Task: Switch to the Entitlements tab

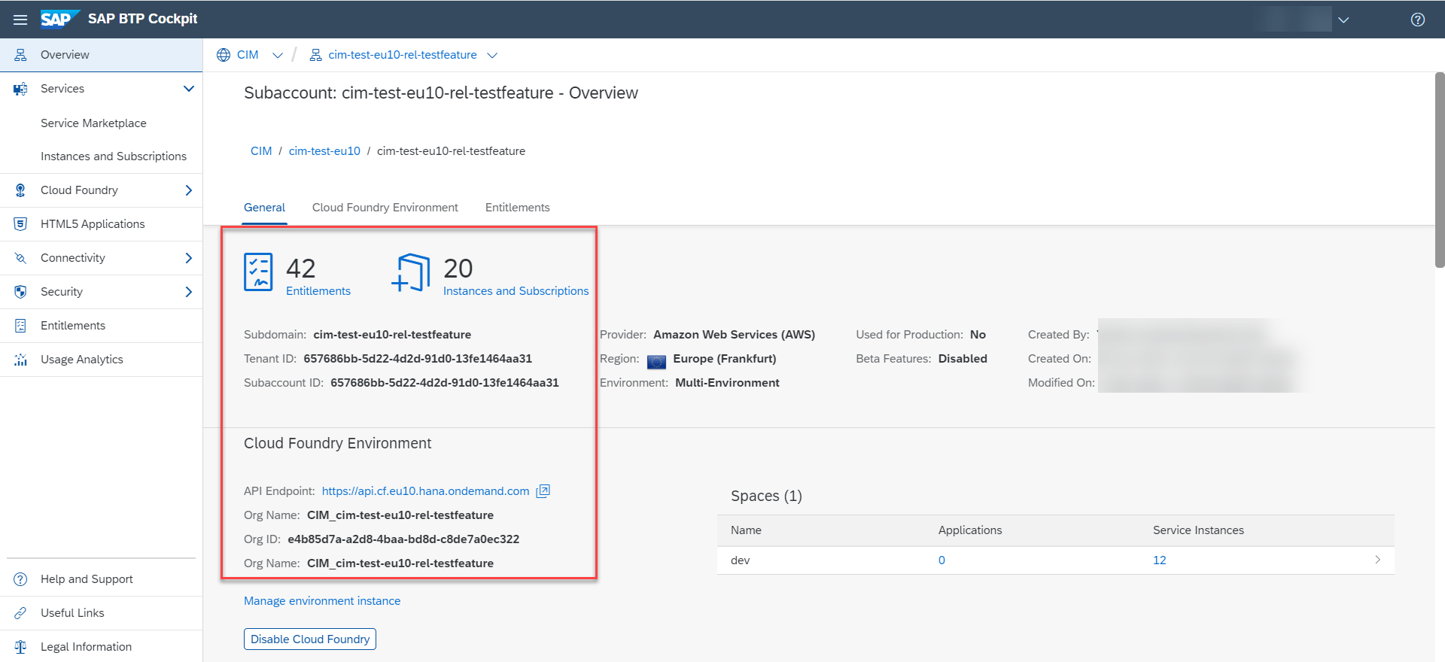Action: (x=517, y=208)
